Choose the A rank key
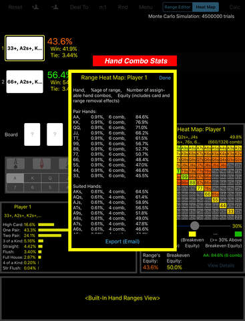Image resolution: width=245 pixels, height=321 pixels. tap(15, 179)
